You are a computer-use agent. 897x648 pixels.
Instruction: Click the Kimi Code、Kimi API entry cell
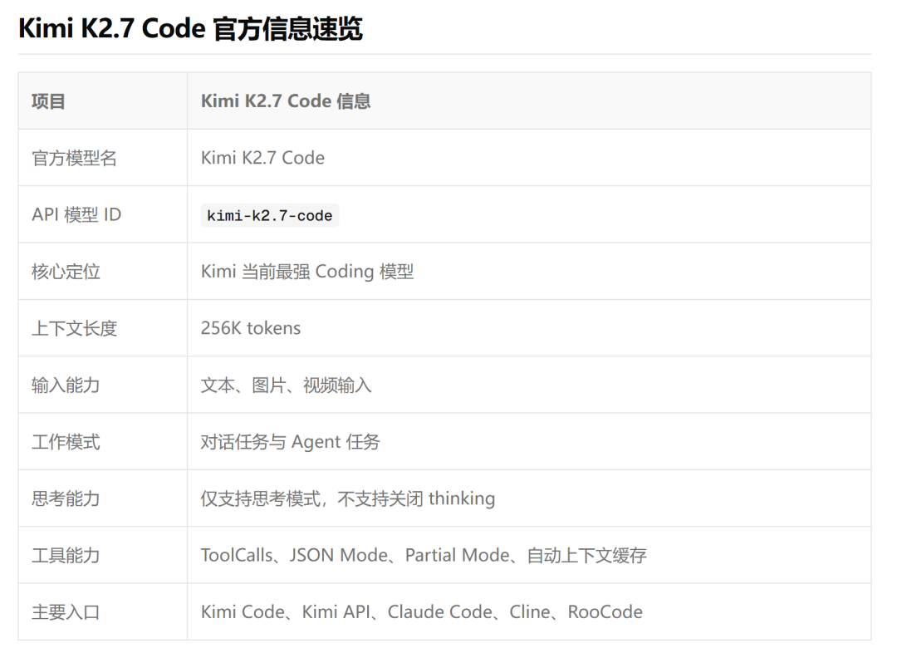422,612
